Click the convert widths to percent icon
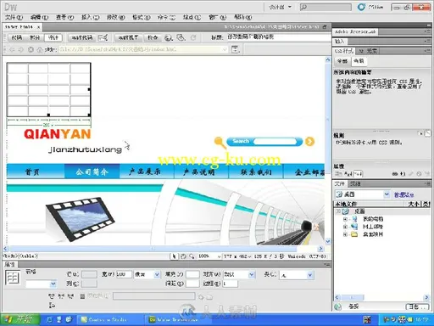 pos(70,296)
